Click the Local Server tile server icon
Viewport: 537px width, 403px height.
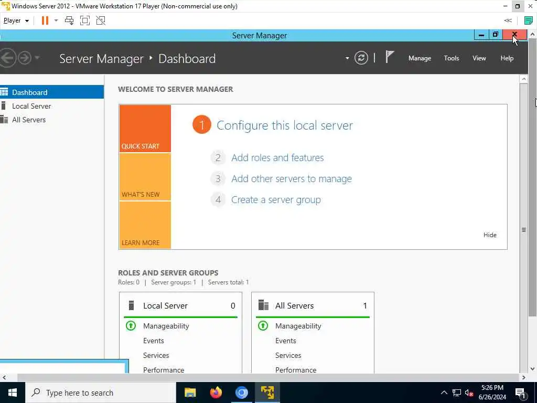coord(131,305)
